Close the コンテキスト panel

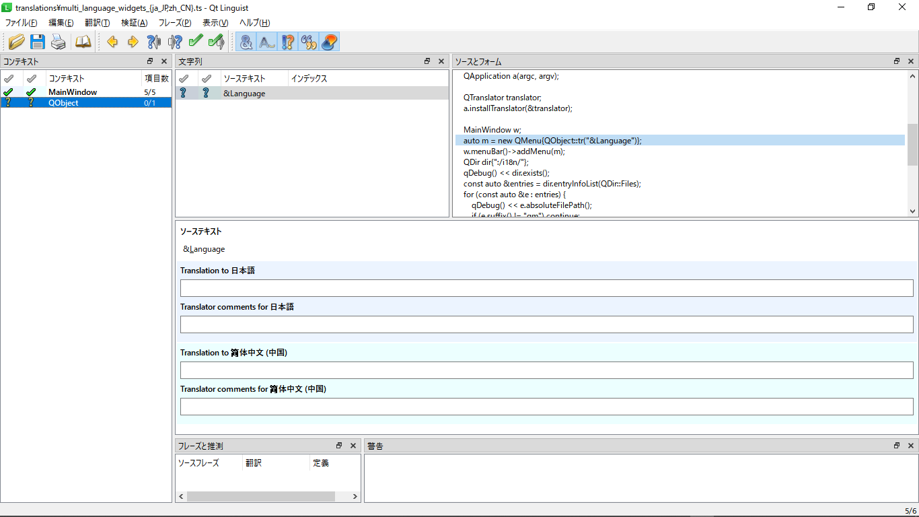163,61
